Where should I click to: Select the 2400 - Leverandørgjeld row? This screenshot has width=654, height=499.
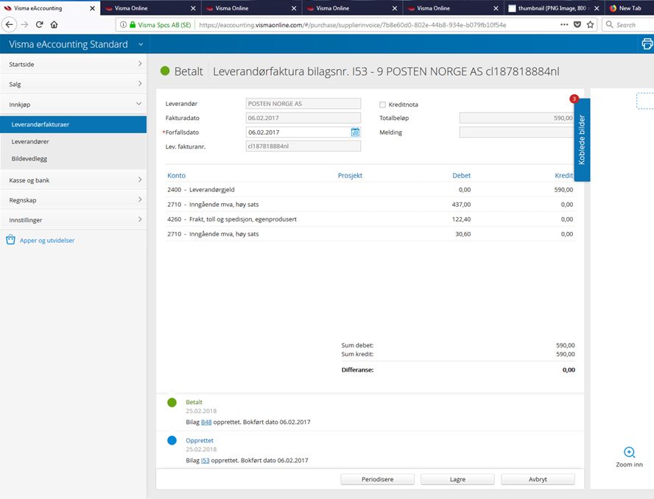(370, 190)
